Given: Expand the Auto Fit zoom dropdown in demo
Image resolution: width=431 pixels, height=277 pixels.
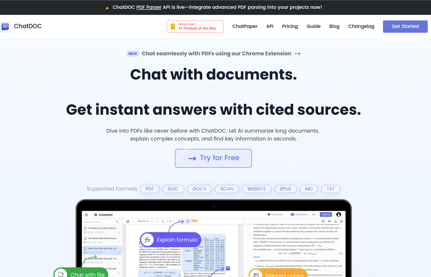Looking at the screenshot, I should (x=143, y=221).
